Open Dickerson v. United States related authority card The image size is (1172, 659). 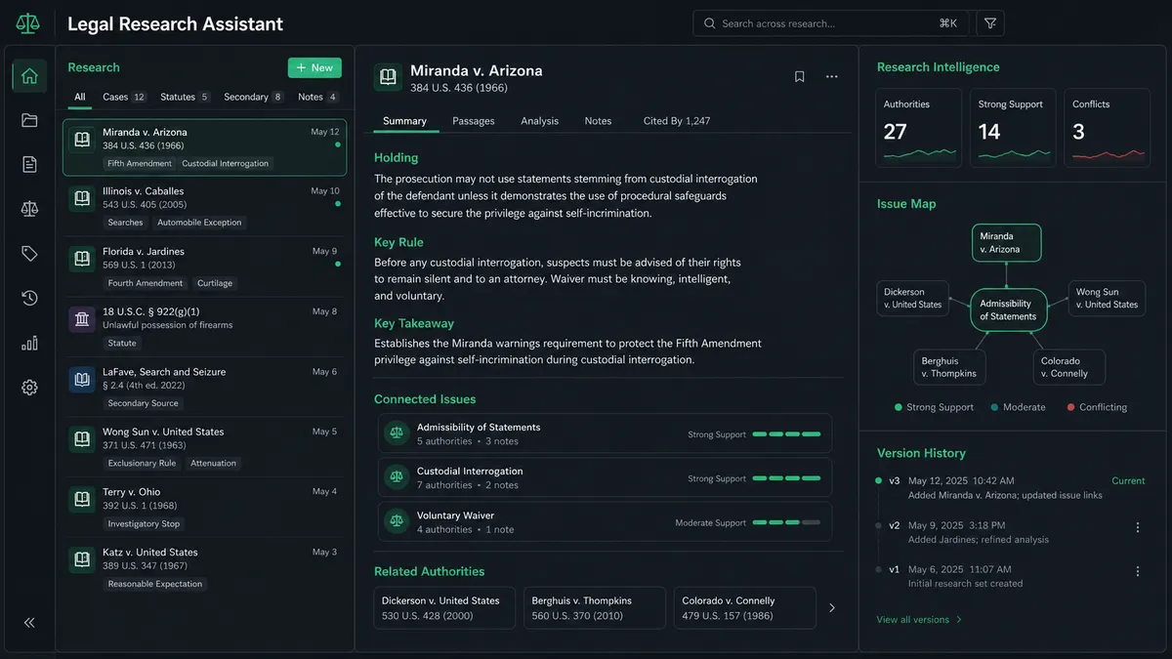point(444,607)
